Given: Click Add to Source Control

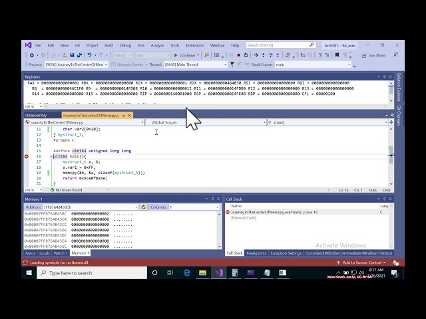Looking at the screenshot, I should click(x=361, y=263).
